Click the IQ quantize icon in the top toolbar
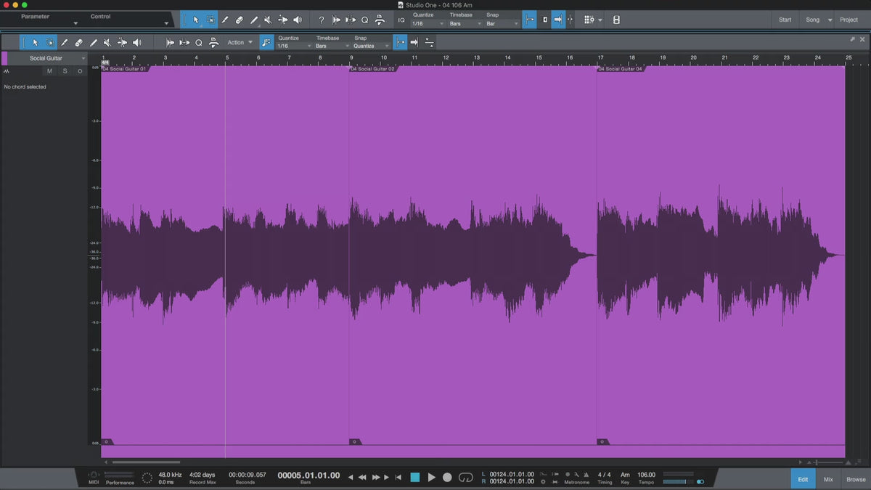Screen dimensions: 871x490 coord(401,20)
